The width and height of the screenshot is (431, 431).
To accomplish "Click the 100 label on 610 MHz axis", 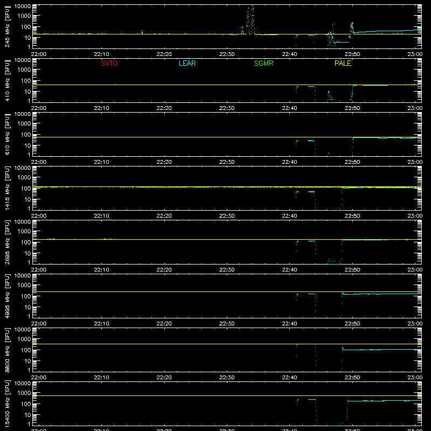I will pos(26,135).
